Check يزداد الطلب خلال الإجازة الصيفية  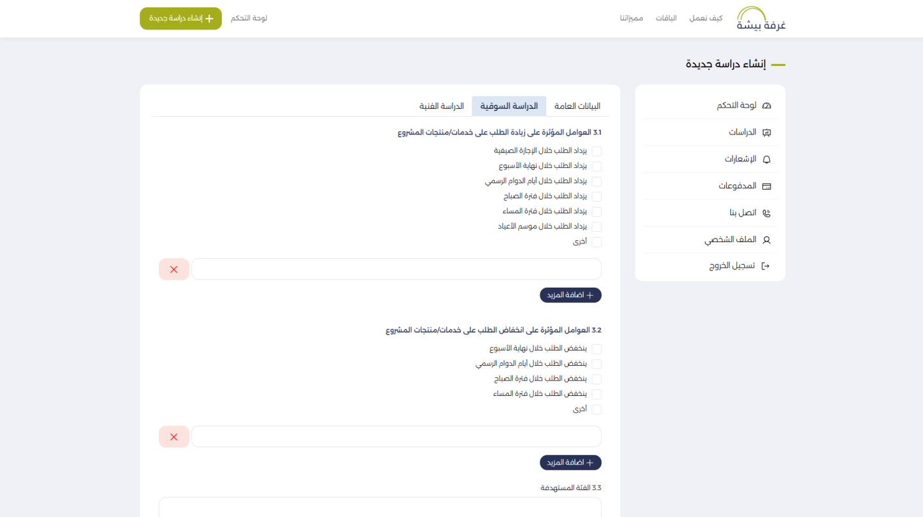tap(597, 151)
